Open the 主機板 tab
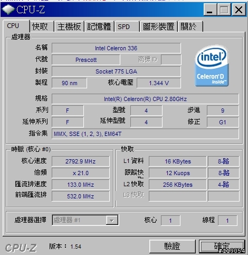 tap(69, 26)
